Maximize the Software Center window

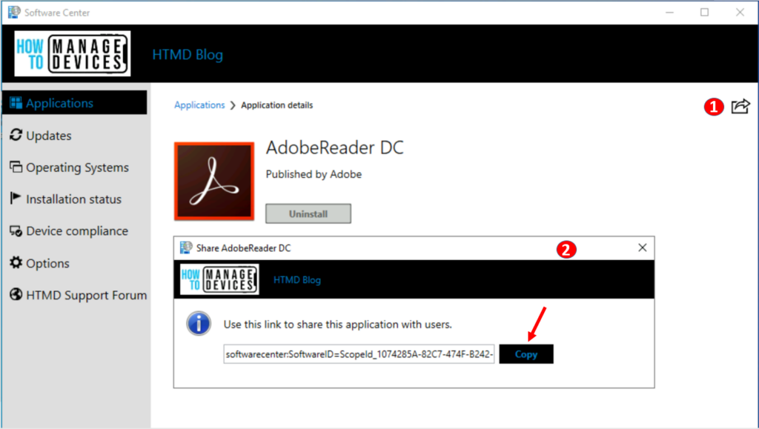(705, 12)
